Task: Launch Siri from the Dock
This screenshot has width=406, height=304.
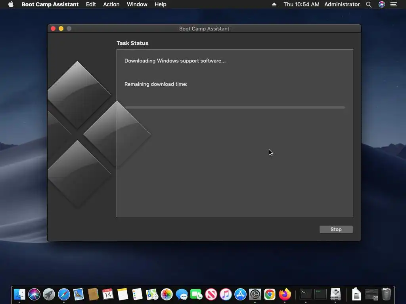Action: [34, 294]
